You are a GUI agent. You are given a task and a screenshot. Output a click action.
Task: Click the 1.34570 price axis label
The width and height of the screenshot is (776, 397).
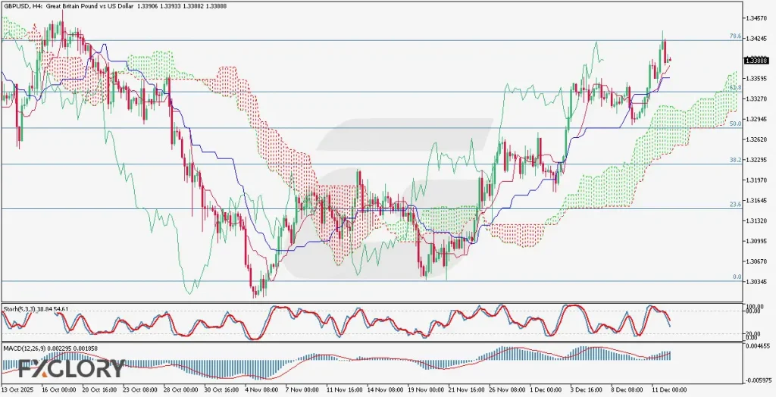[757, 18]
